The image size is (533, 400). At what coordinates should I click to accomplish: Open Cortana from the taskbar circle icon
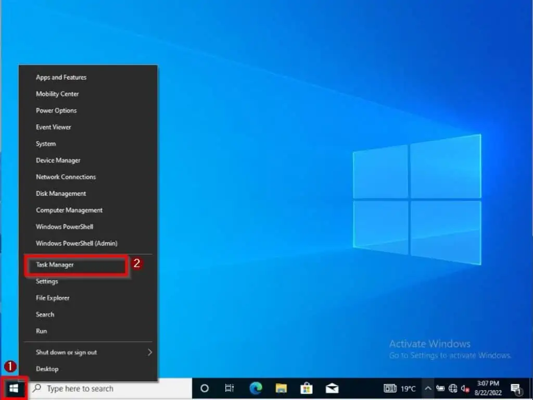tap(204, 388)
